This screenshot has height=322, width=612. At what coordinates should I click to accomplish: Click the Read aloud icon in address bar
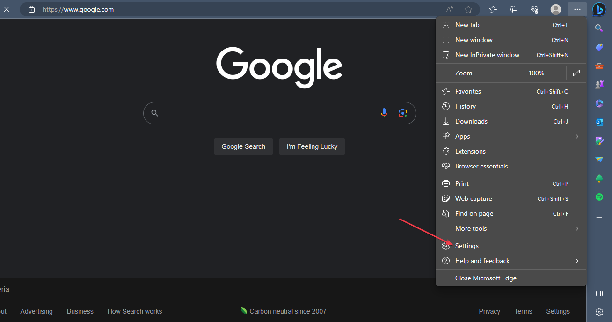(x=450, y=9)
